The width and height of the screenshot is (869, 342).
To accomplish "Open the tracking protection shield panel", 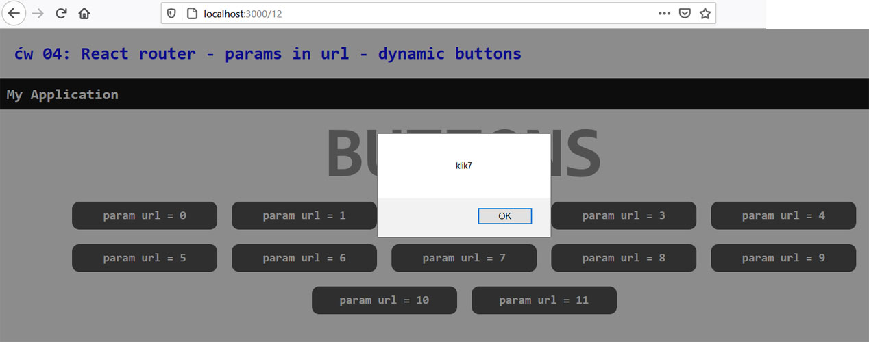I will pos(172,13).
